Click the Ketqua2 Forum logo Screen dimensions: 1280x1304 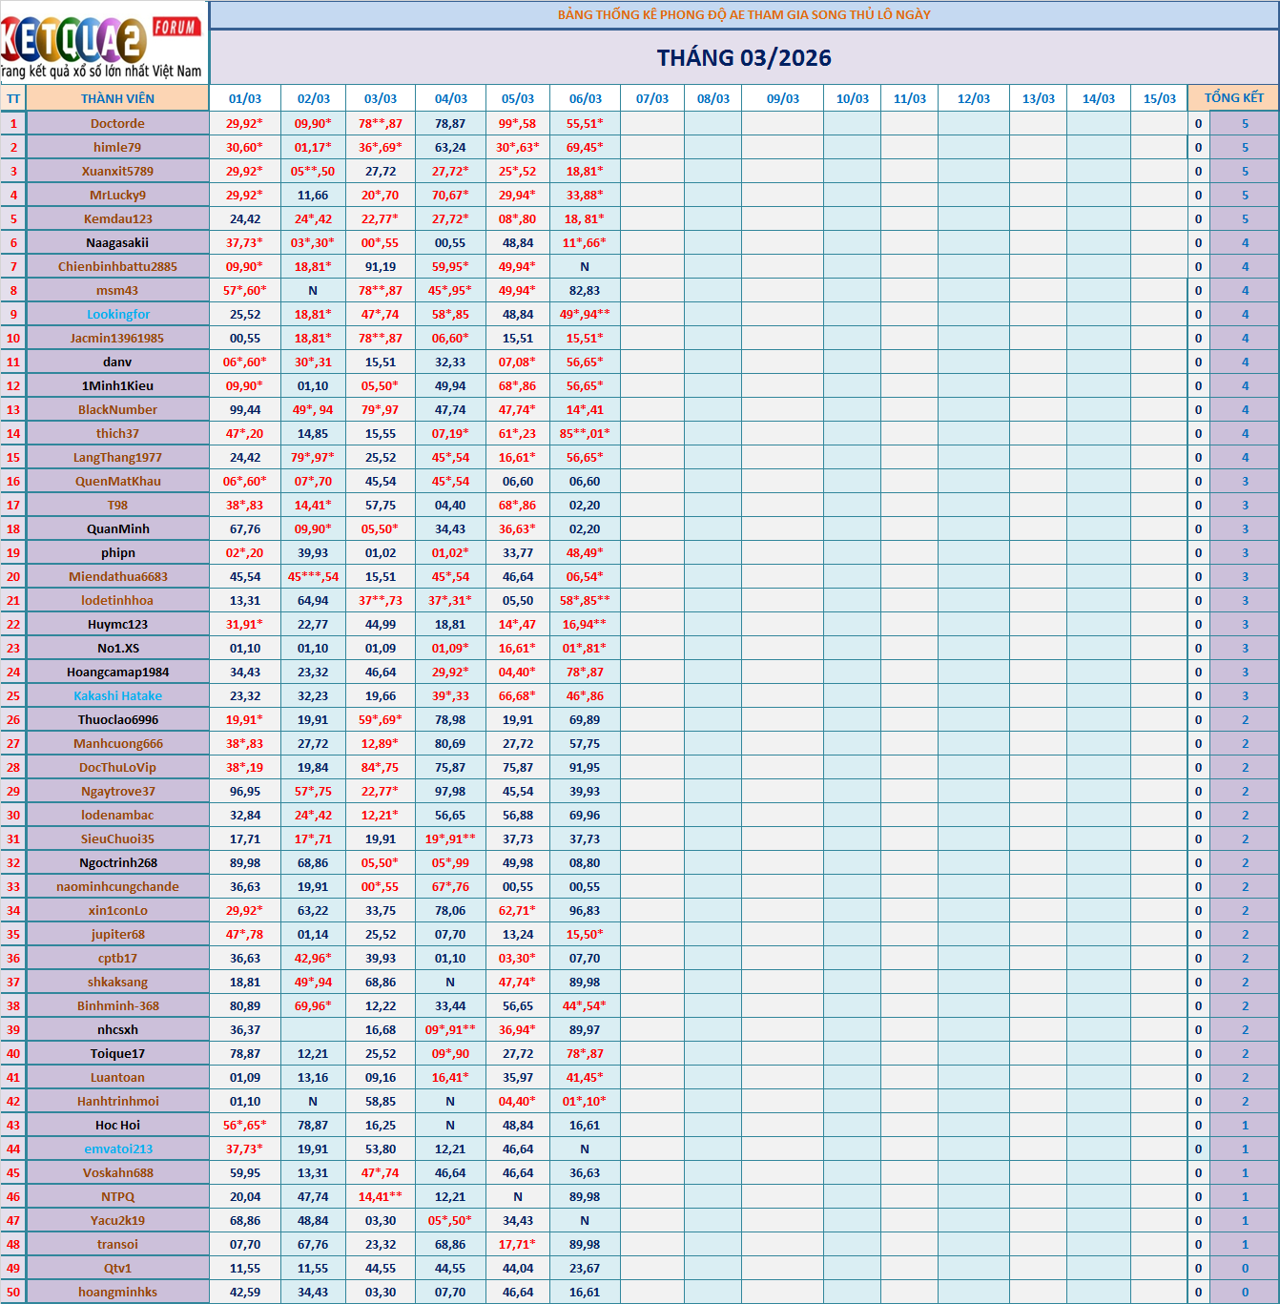(x=103, y=42)
